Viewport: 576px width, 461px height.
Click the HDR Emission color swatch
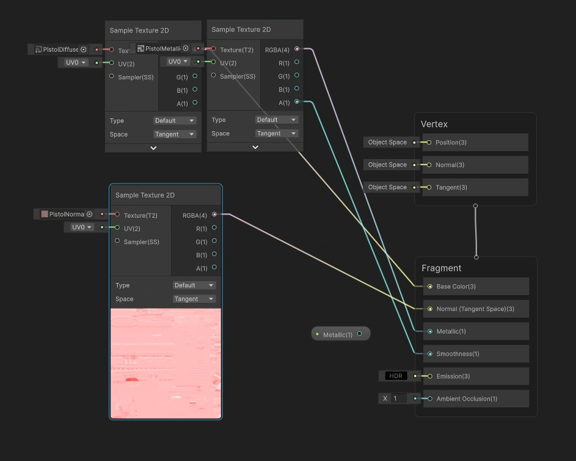pyautogui.click(x=396, y=376)
